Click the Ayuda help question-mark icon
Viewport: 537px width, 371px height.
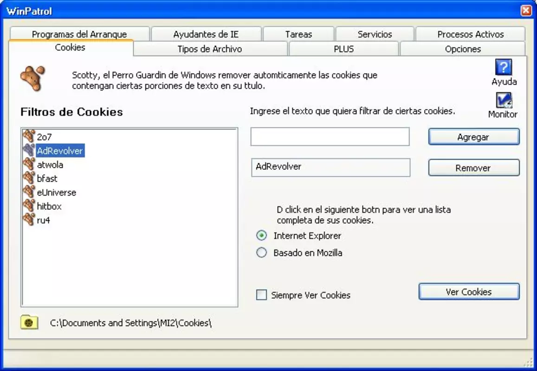pos(504,67)
